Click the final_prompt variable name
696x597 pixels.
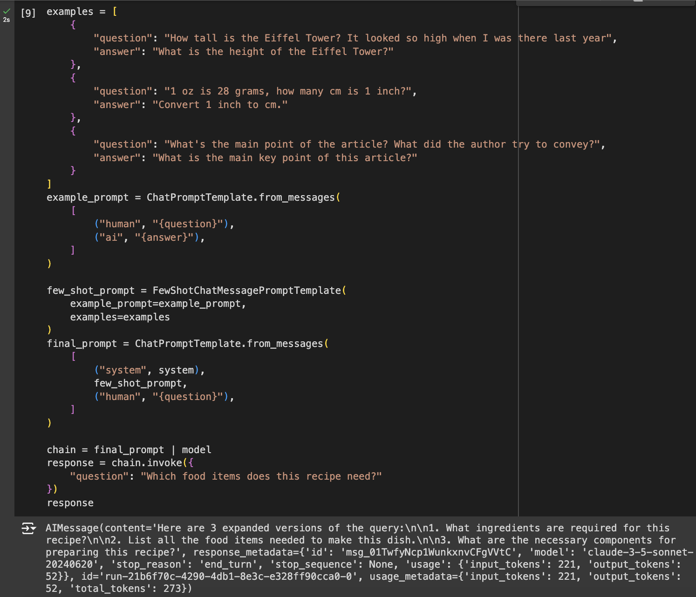coord(82,343)
